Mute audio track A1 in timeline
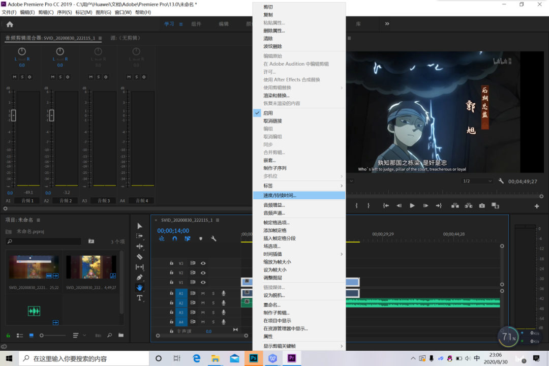This screenshot has height=366, width=549. [203, 293]
